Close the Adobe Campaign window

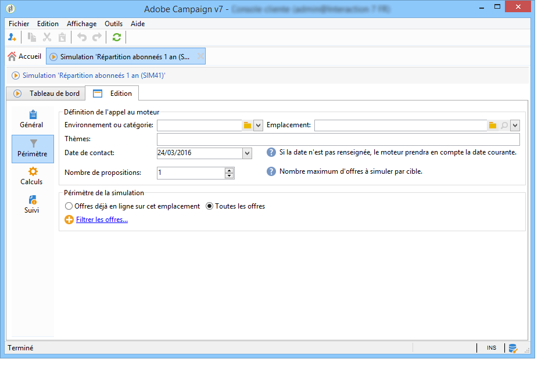point(518,7)
